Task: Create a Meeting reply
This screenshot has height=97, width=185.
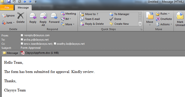Action: click(x=68, y=14)
